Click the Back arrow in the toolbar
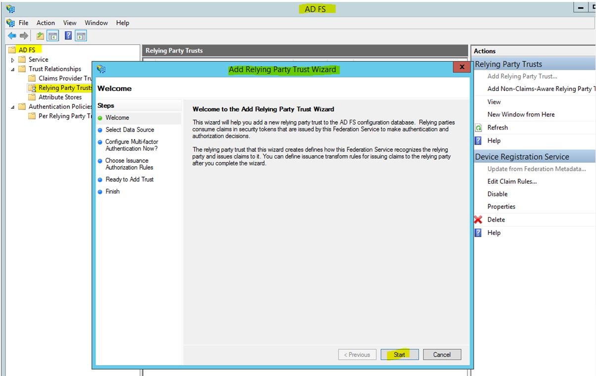 (11, 36)
